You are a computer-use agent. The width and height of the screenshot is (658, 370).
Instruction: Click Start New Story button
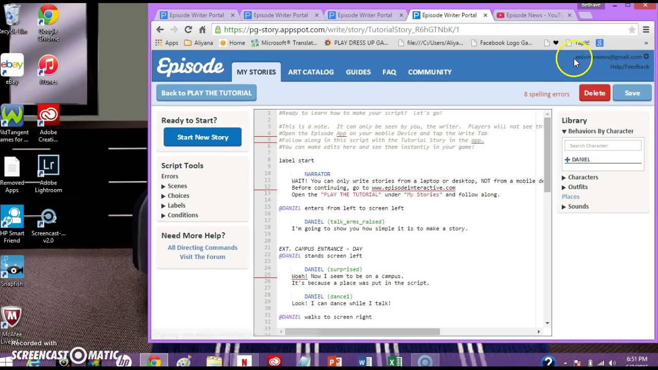tap(203, 137)
